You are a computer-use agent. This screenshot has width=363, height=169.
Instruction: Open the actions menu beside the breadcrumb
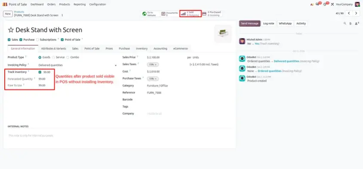coord(62,15)
